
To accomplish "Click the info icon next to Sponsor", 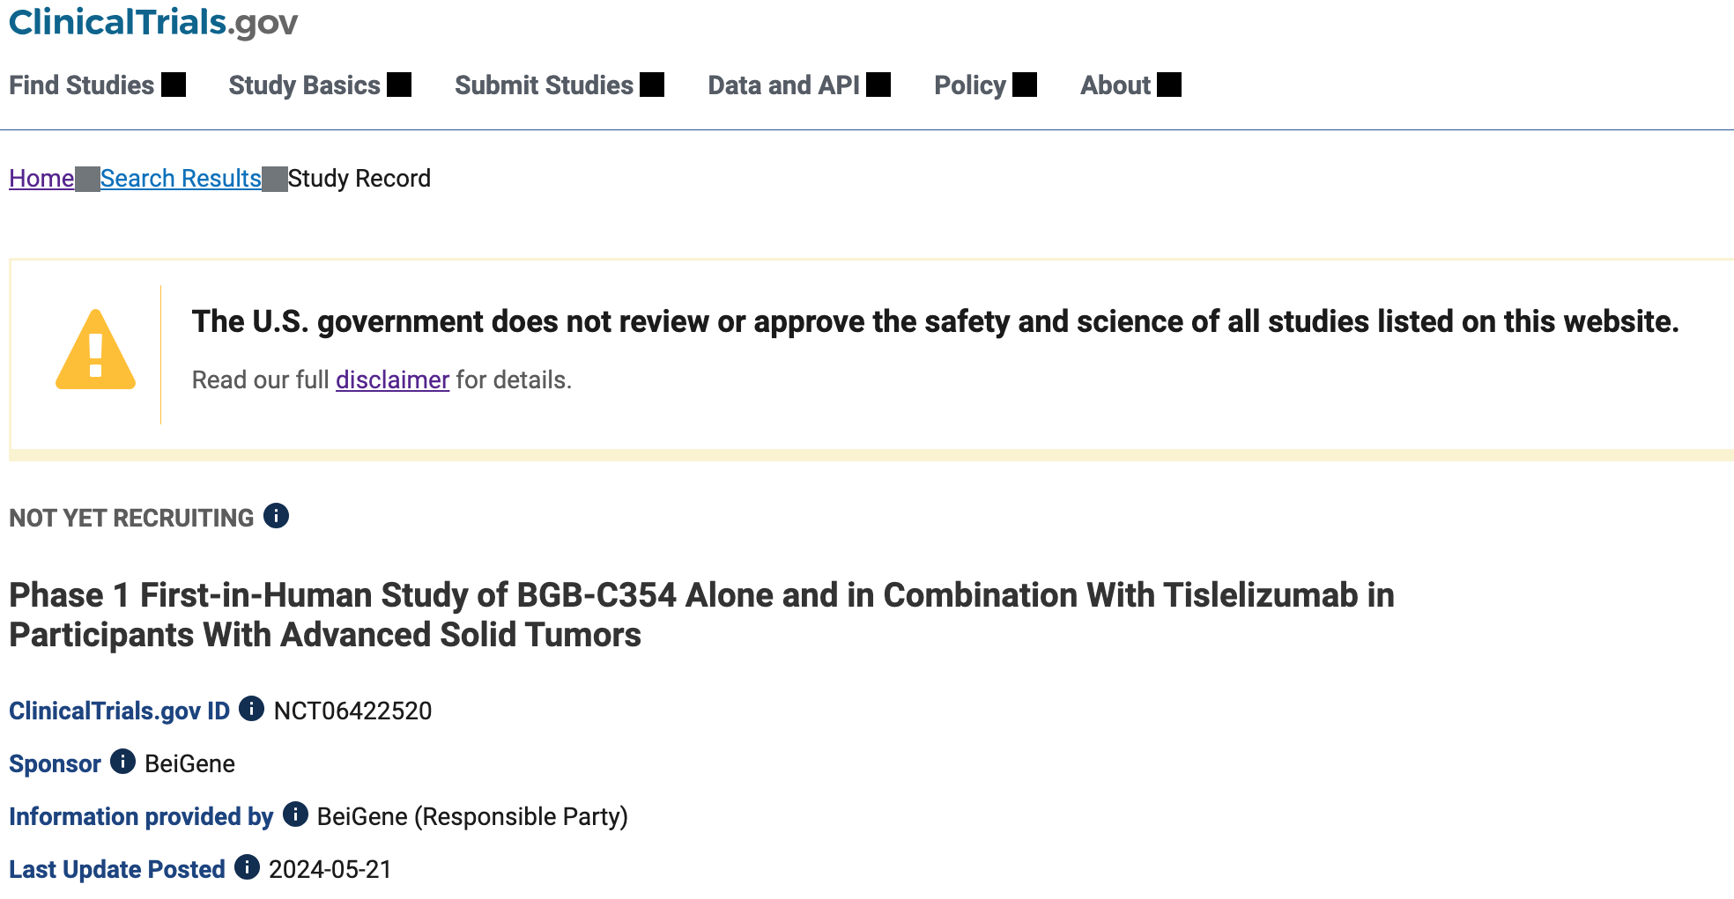I will 122,762.
